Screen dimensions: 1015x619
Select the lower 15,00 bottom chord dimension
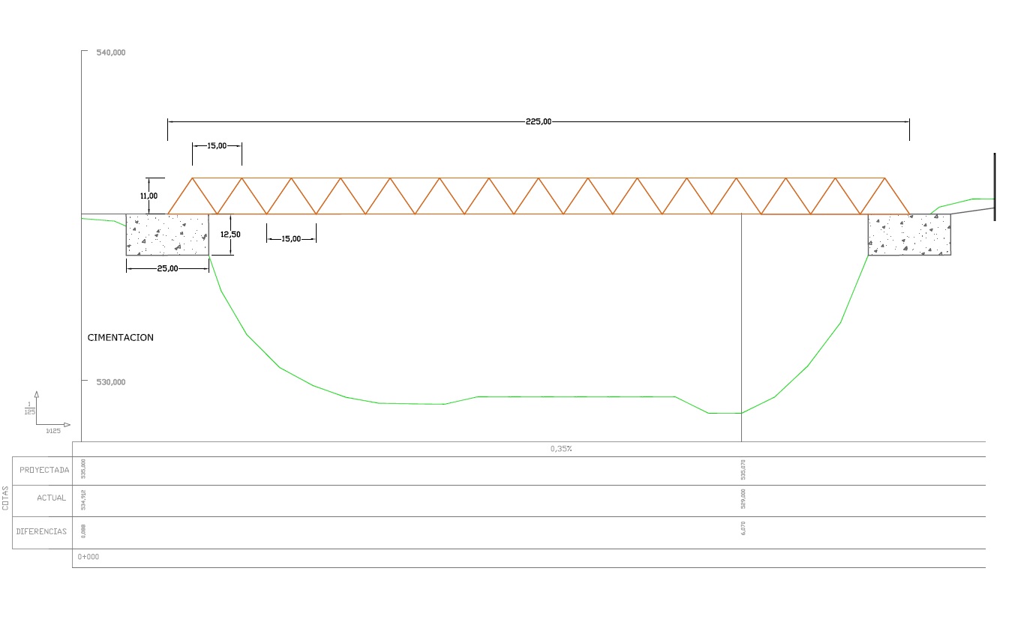[x=291, y=238]
